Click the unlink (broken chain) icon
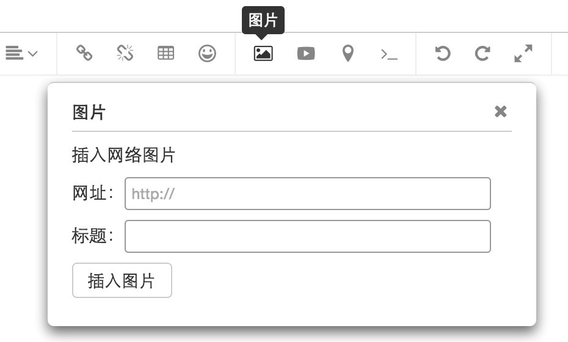 click(125, 53)
